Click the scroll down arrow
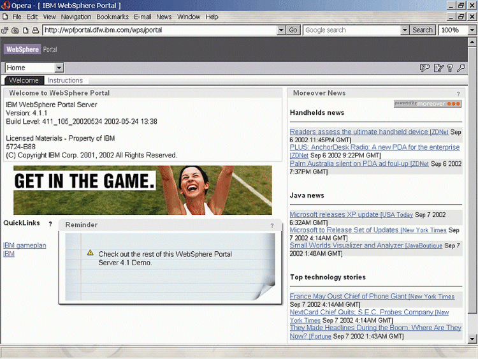Viewport: 478px width, 359px height. [x=472, y=339]
